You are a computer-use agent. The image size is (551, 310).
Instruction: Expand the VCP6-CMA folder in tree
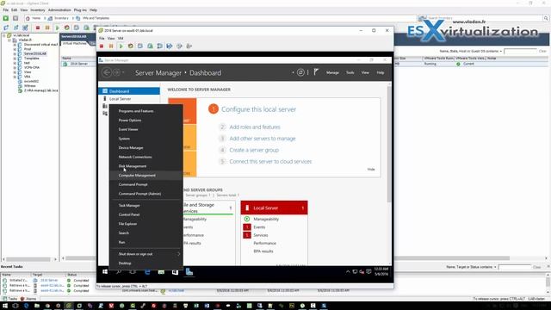click(15, 67)
